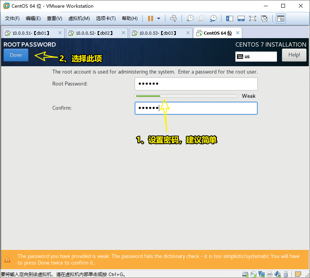Viewport: 310px width, 278px height.
Task: Click the weak password warning message text
Action: 158,260
